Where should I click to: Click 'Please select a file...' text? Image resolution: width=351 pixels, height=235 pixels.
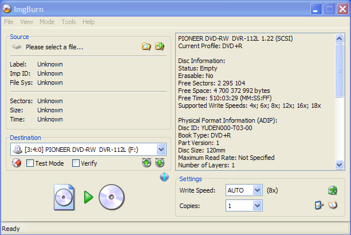(x=54, y=47)
